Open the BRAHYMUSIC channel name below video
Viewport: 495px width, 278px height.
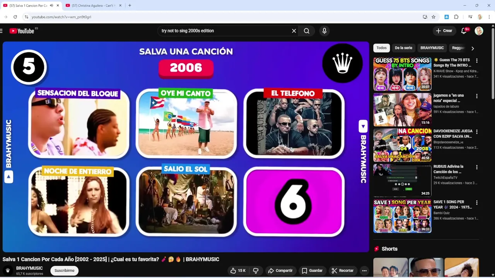[x=29, y=268]
